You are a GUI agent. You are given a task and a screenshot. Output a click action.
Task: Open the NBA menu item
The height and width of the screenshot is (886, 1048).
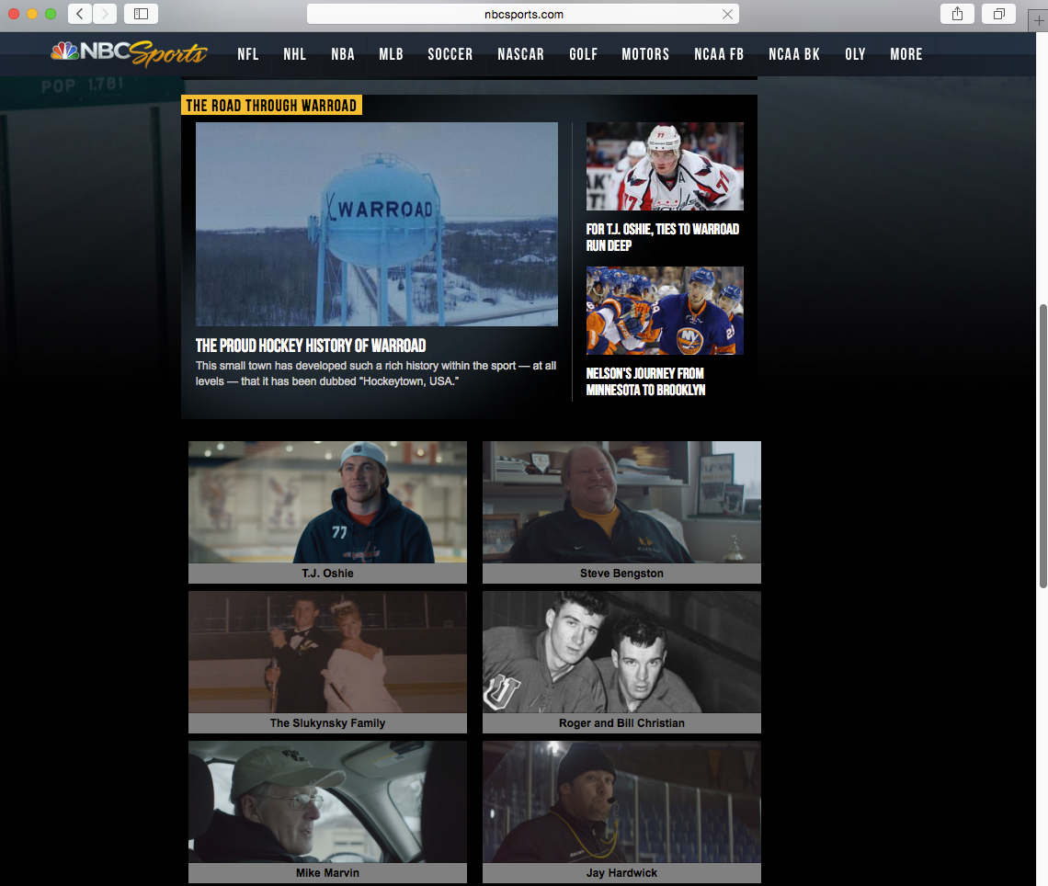pos(343,54)
